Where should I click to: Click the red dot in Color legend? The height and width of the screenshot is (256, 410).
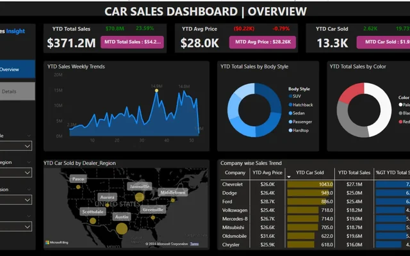point(400,122)
